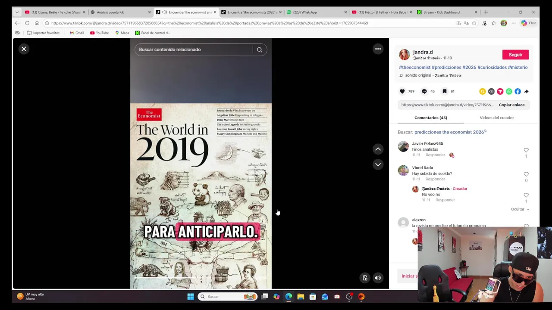This screenshot has height=310, width=552.
Task: Add page to favorites star icon
Action: [474, 23]
